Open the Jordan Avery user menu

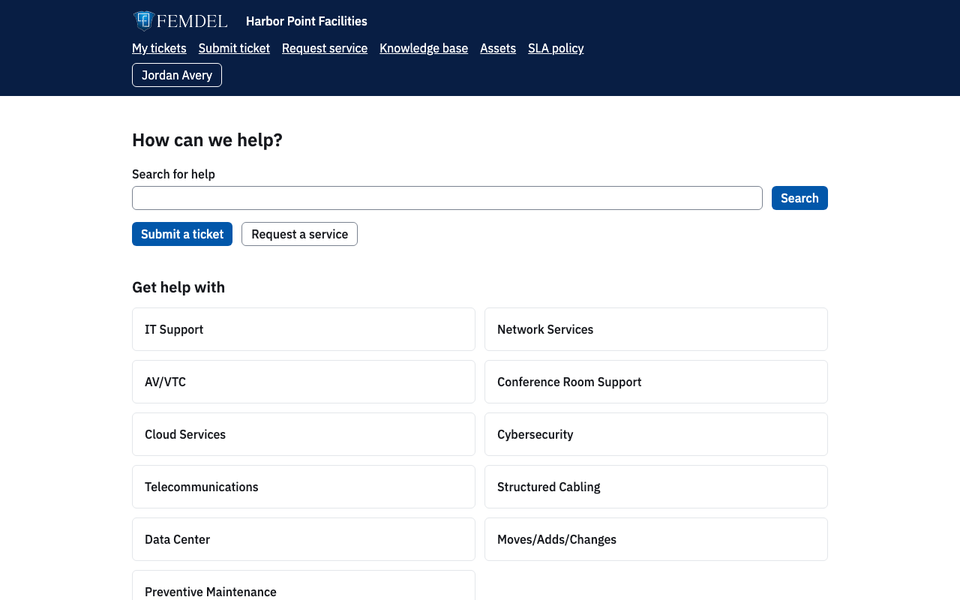[x=177, y=75]
